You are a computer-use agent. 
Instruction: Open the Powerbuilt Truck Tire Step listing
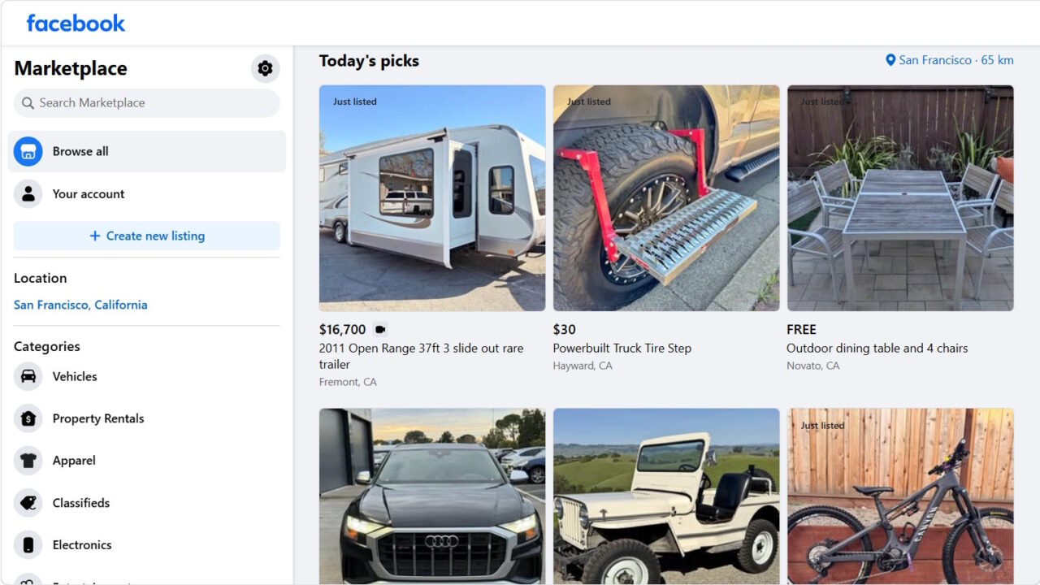click(x=665, y=197)
